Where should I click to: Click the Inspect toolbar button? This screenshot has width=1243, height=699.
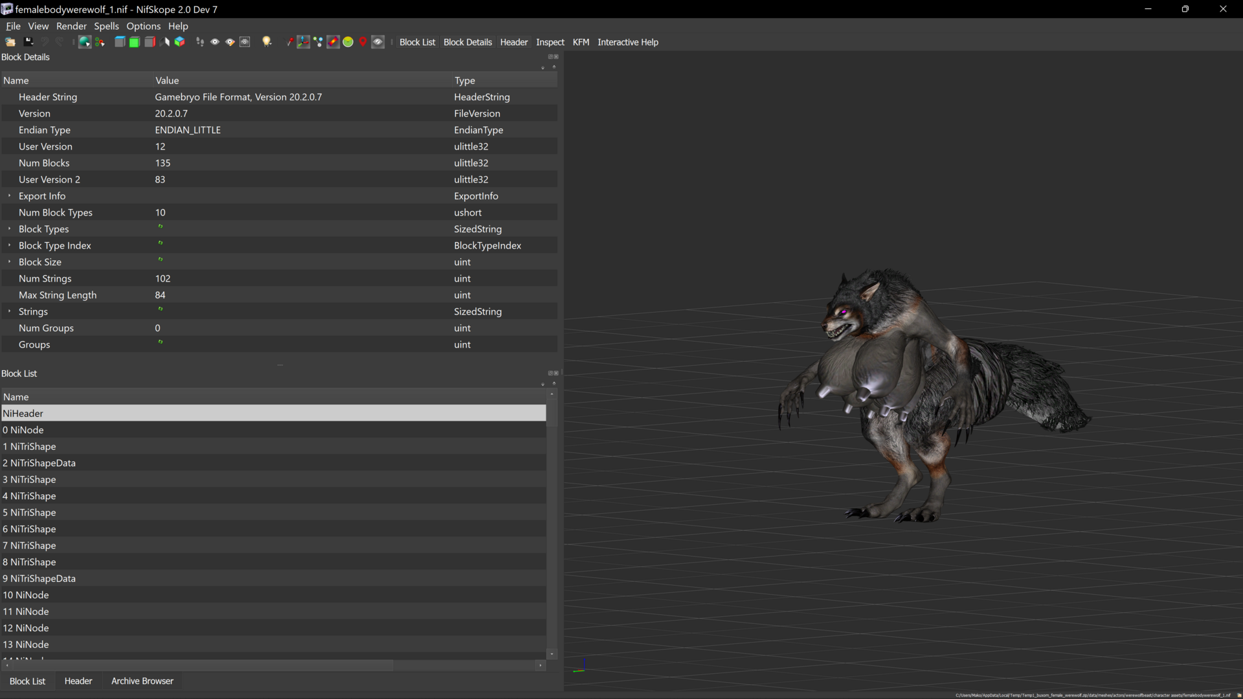[x=550, y=42]
